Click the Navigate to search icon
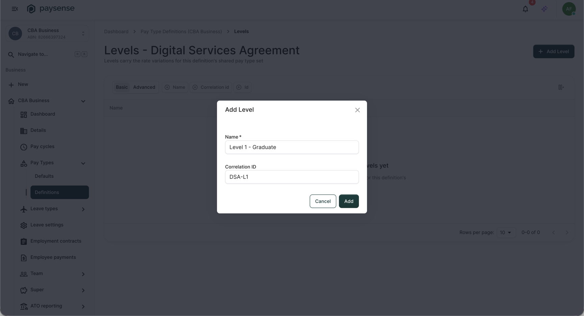Screen dimensions: 584x316 click(x=11, y=54)
